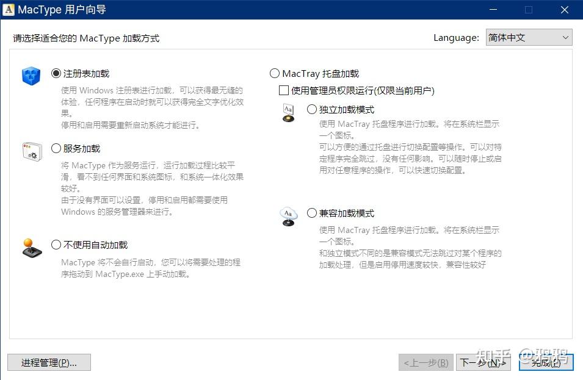
Task: Choose the 兼容加载模式 option
Action: click(x=311, y=213)
